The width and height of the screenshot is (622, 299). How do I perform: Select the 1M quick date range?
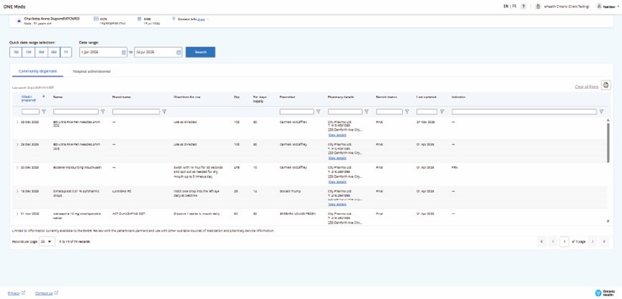click(x=29, y=52)
